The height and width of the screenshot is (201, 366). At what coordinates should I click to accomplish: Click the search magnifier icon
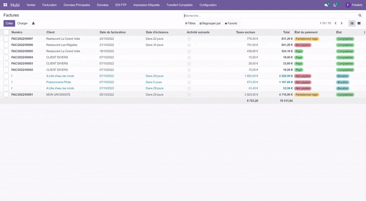[x=360, y=16]
